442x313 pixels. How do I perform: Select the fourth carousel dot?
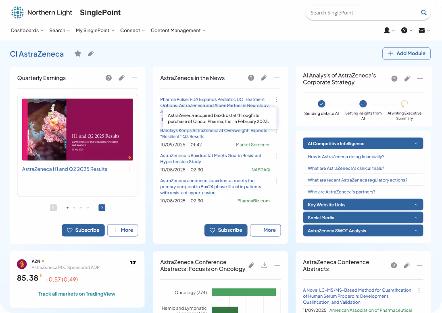tap(88, 208)
